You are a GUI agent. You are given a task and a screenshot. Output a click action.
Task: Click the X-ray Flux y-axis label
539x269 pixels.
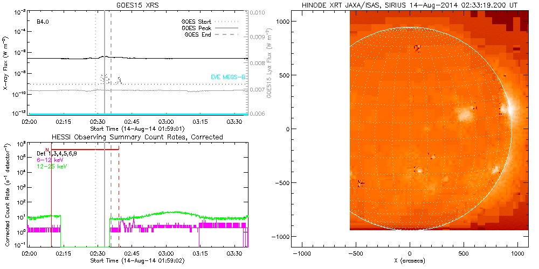5,62
